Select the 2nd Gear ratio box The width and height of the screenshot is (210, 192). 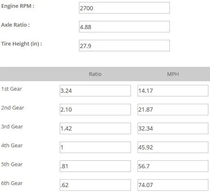(x=95, y=110)
